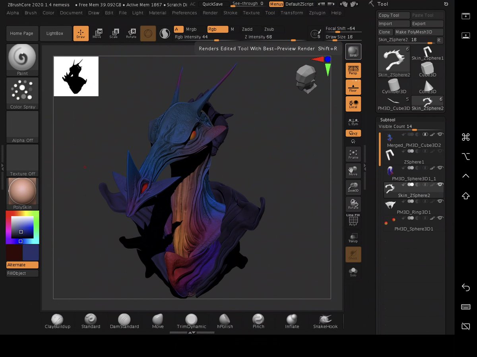
Task: Click the QuickSave button
Action: pyautogui.click(x=213, y=4)
